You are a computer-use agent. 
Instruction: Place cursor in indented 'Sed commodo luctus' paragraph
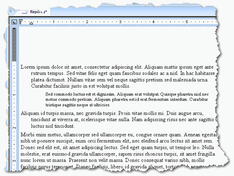tap(127, 100)
